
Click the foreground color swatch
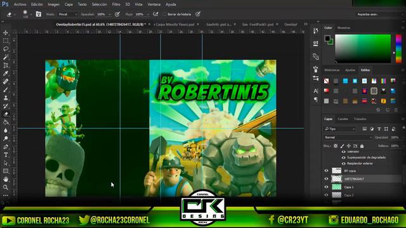[x=327, y=38]
